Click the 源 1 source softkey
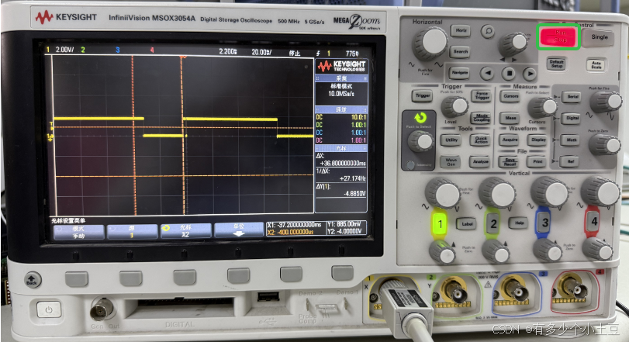629x342 pixels. click(132, 232)
